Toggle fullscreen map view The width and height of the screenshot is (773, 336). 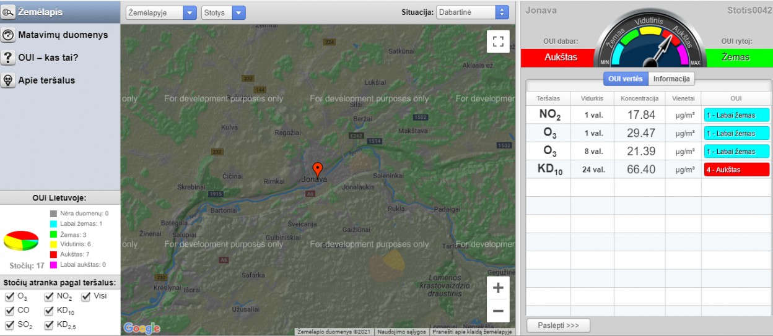tap(498, 41)
